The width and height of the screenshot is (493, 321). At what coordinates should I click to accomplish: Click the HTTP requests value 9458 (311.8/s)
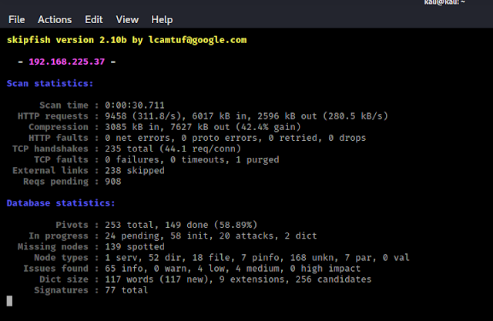[x=144, y=116]
